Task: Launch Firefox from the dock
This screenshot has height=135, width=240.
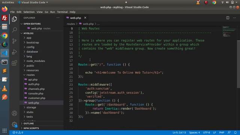Action: 4,9
